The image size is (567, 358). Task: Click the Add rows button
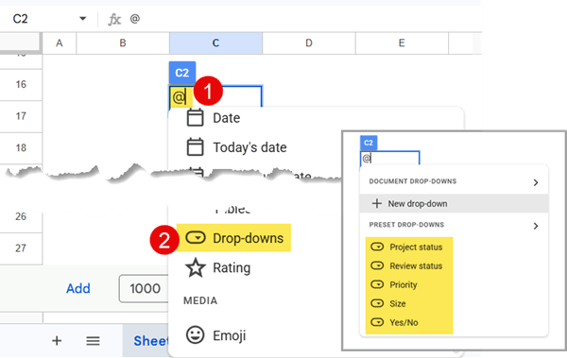78,288
